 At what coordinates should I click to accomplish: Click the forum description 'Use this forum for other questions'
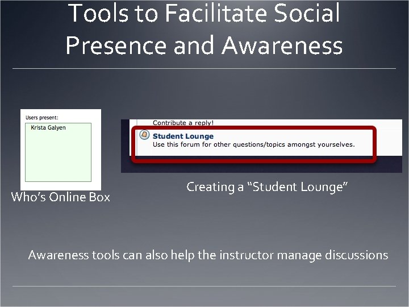(x=254, y=144)
